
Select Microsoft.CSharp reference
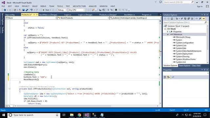tap(183, 37)
